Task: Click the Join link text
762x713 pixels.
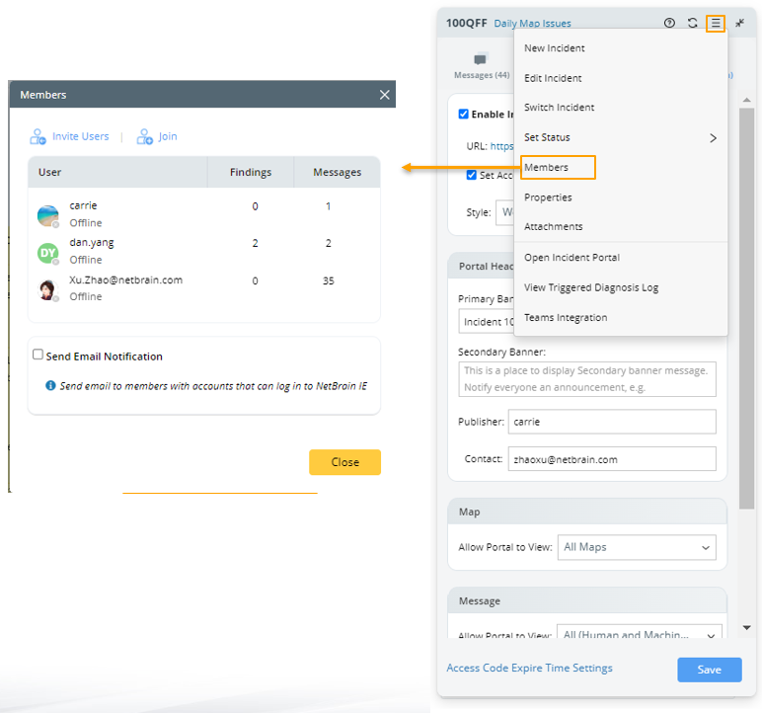Action: pyautogui.click(x=168, y=136)
